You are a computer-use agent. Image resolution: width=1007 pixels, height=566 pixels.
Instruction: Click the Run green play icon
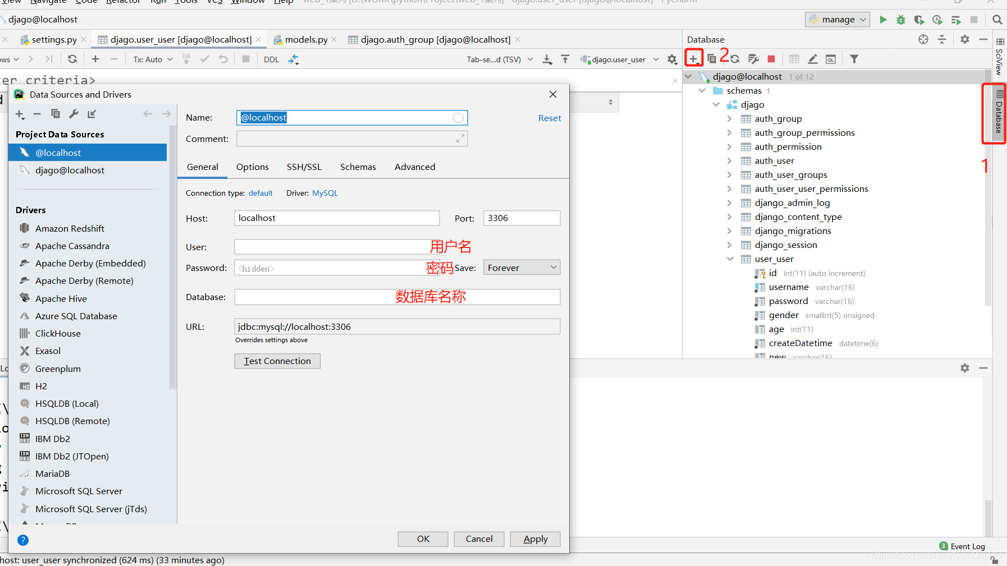(x=883, y=20)
